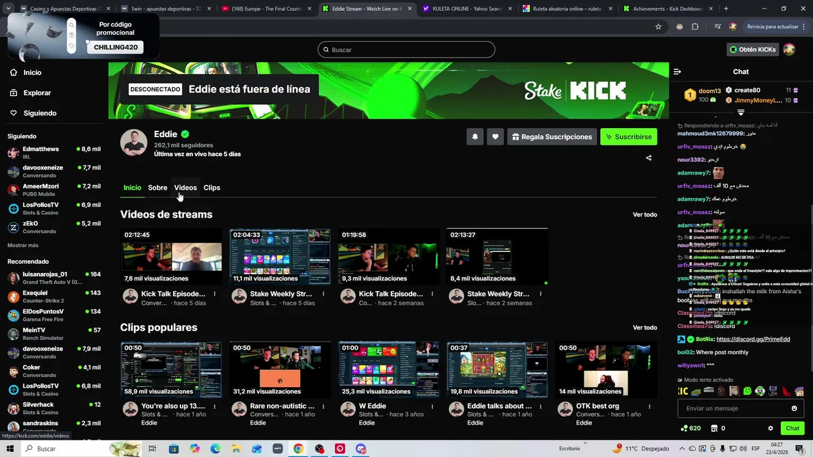The height and width of the screenshot is (457, 813).
Task: Open the Videos channel tab
Action: click(185, 187)
